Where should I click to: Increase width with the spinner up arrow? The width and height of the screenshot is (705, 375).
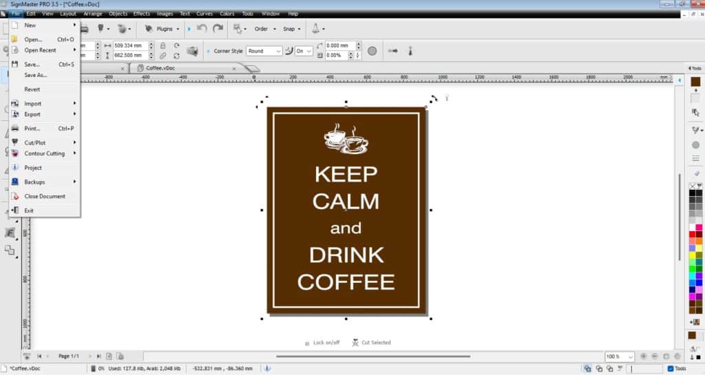(151, 44)
